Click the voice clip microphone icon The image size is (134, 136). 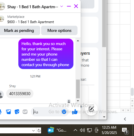click(1, 112)
